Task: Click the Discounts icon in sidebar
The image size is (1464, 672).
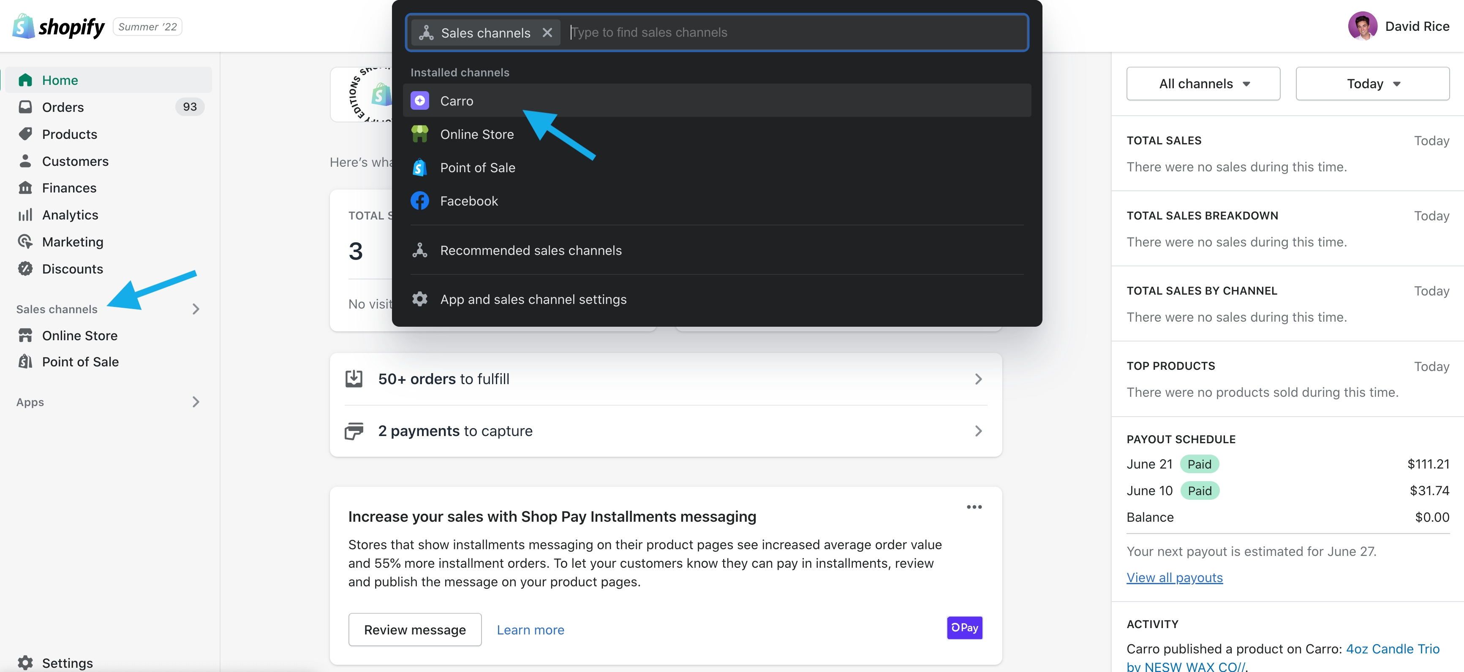Action: (x=25, y=269)
